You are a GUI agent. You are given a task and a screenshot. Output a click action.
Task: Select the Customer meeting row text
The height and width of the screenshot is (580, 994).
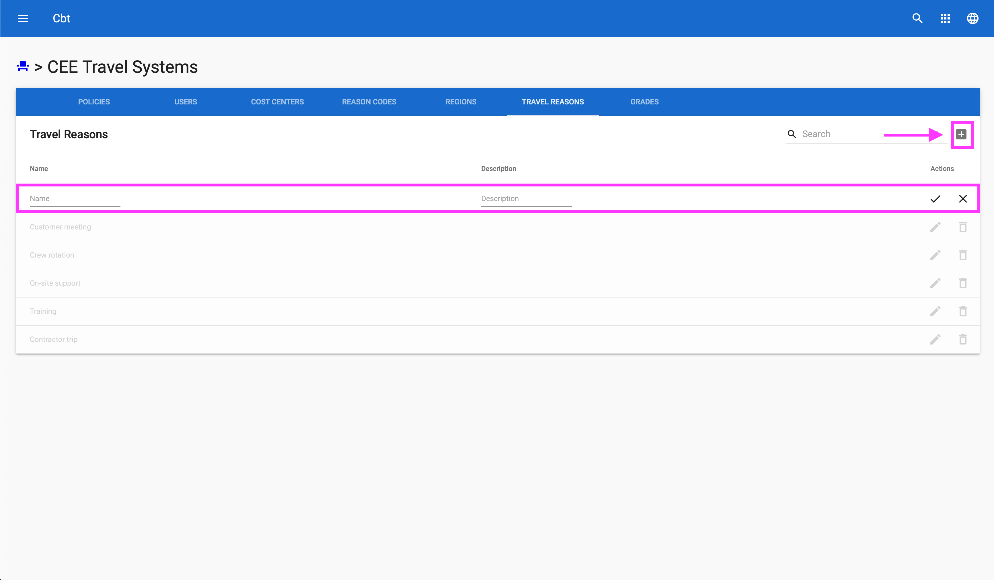[x=60, y=227]
